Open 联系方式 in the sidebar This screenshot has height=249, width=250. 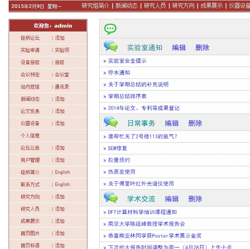click(x=30, y=184)
